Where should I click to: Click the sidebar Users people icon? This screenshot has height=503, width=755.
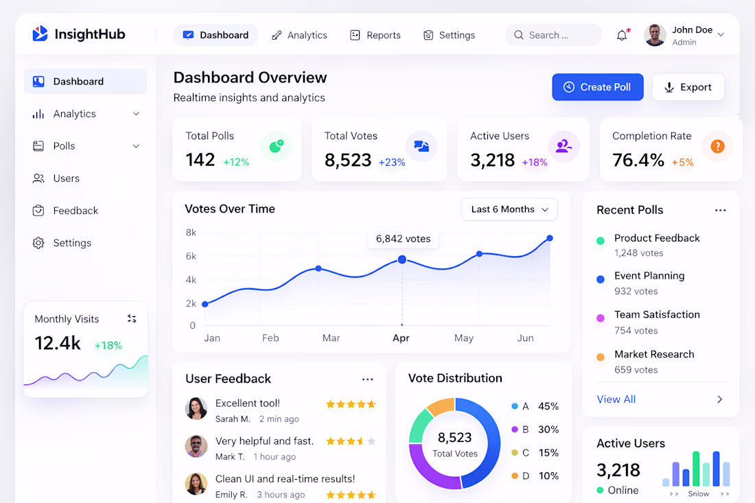click(38, 178)
